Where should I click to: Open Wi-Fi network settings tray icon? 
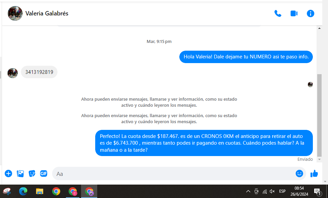pyautogui.click(x=265, y=191)
